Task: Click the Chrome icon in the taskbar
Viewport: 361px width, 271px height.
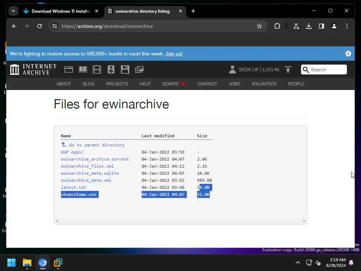Action: click(x=43, y=263)
